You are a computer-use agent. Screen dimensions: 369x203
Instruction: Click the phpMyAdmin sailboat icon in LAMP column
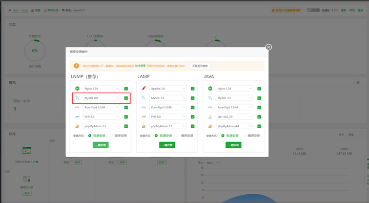[x=144, y=126]
